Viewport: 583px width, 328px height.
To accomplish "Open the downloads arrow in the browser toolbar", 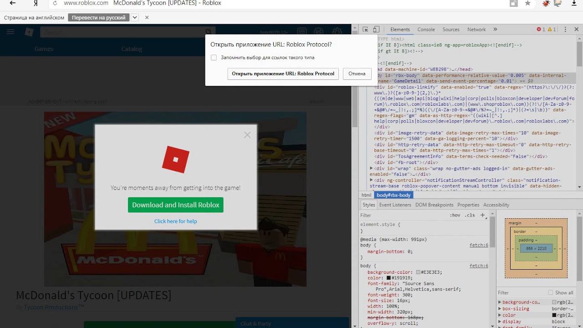I will point(573,3).
